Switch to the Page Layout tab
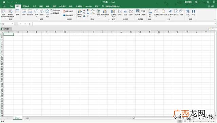The image size is (217, 123). click(26, 6)
